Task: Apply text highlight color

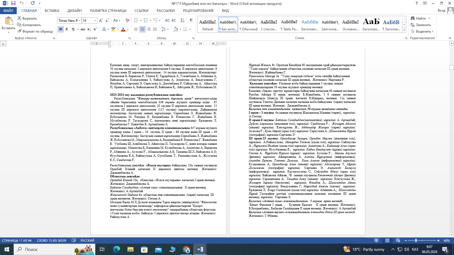Action: point(113,29)
